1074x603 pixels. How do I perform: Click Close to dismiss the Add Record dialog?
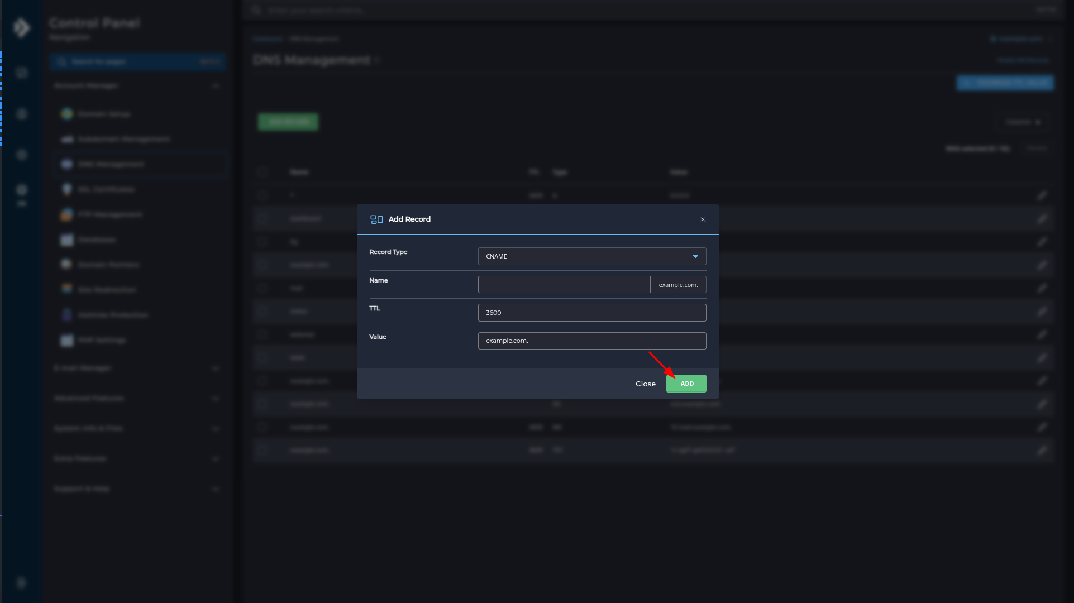click(645, 384)
